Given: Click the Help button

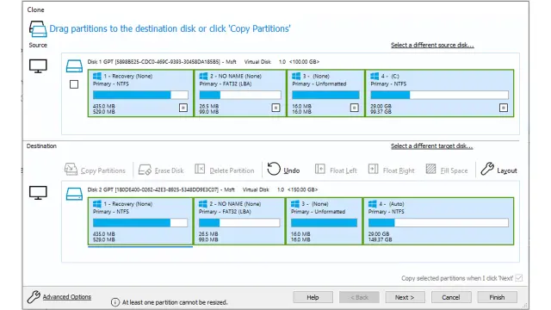Looking at the screenshot, I should click(313, 297).
